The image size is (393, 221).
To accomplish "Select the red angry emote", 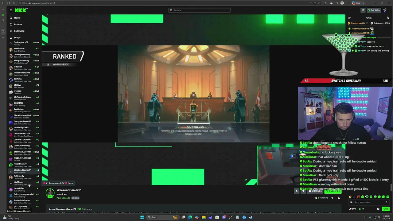I will (x=358, y=197).
